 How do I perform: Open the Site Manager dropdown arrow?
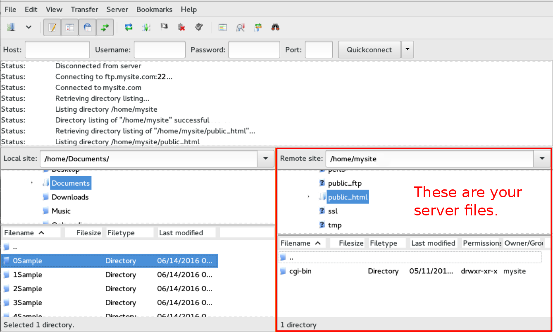[x=28, y=27]
